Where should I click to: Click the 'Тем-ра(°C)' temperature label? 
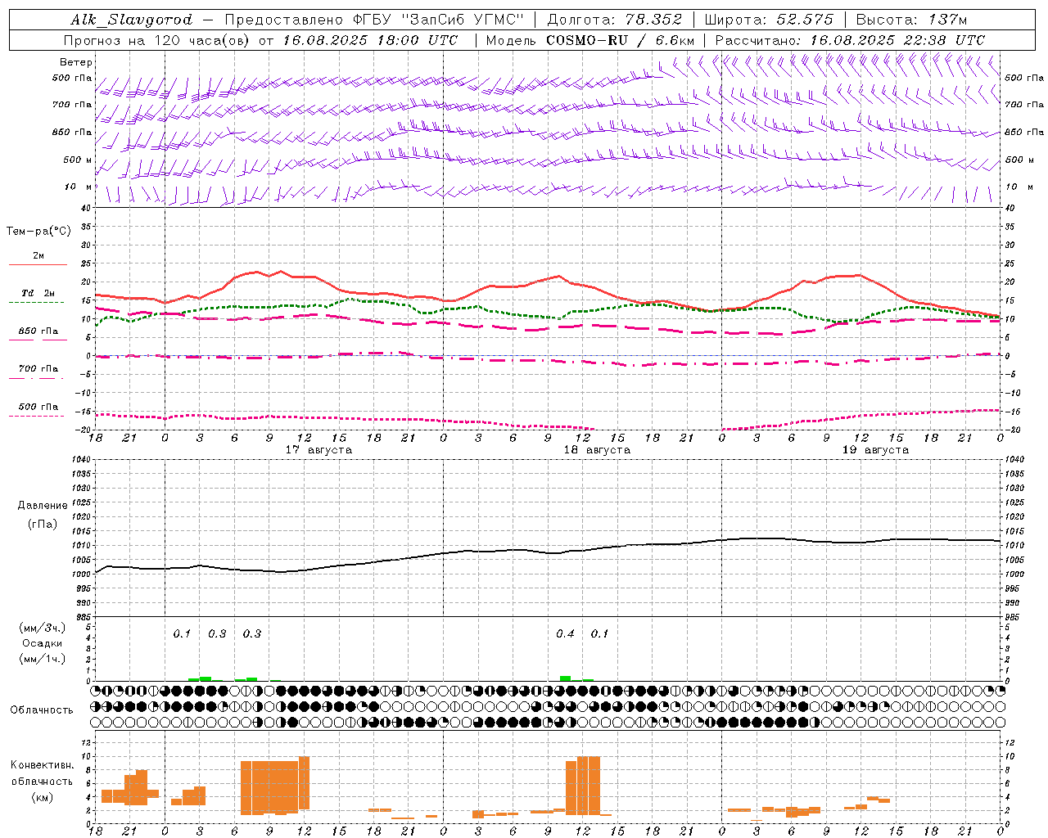[x=38, y=232]
